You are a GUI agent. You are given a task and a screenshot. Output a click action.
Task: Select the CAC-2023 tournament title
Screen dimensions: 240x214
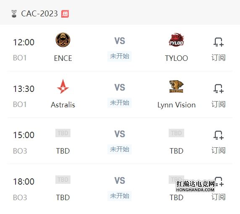tap(39, 13)
